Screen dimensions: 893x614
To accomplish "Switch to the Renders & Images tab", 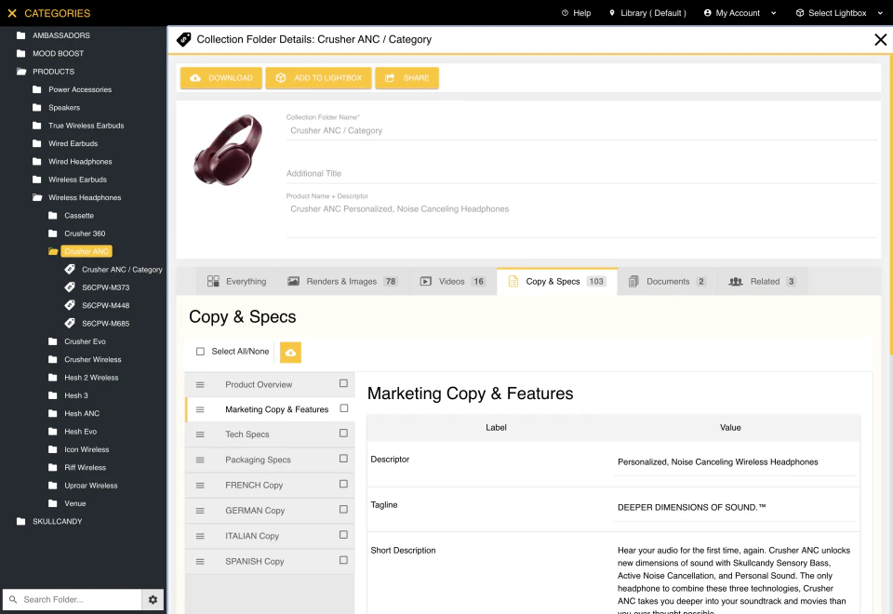I will click(x=342, y=281).
